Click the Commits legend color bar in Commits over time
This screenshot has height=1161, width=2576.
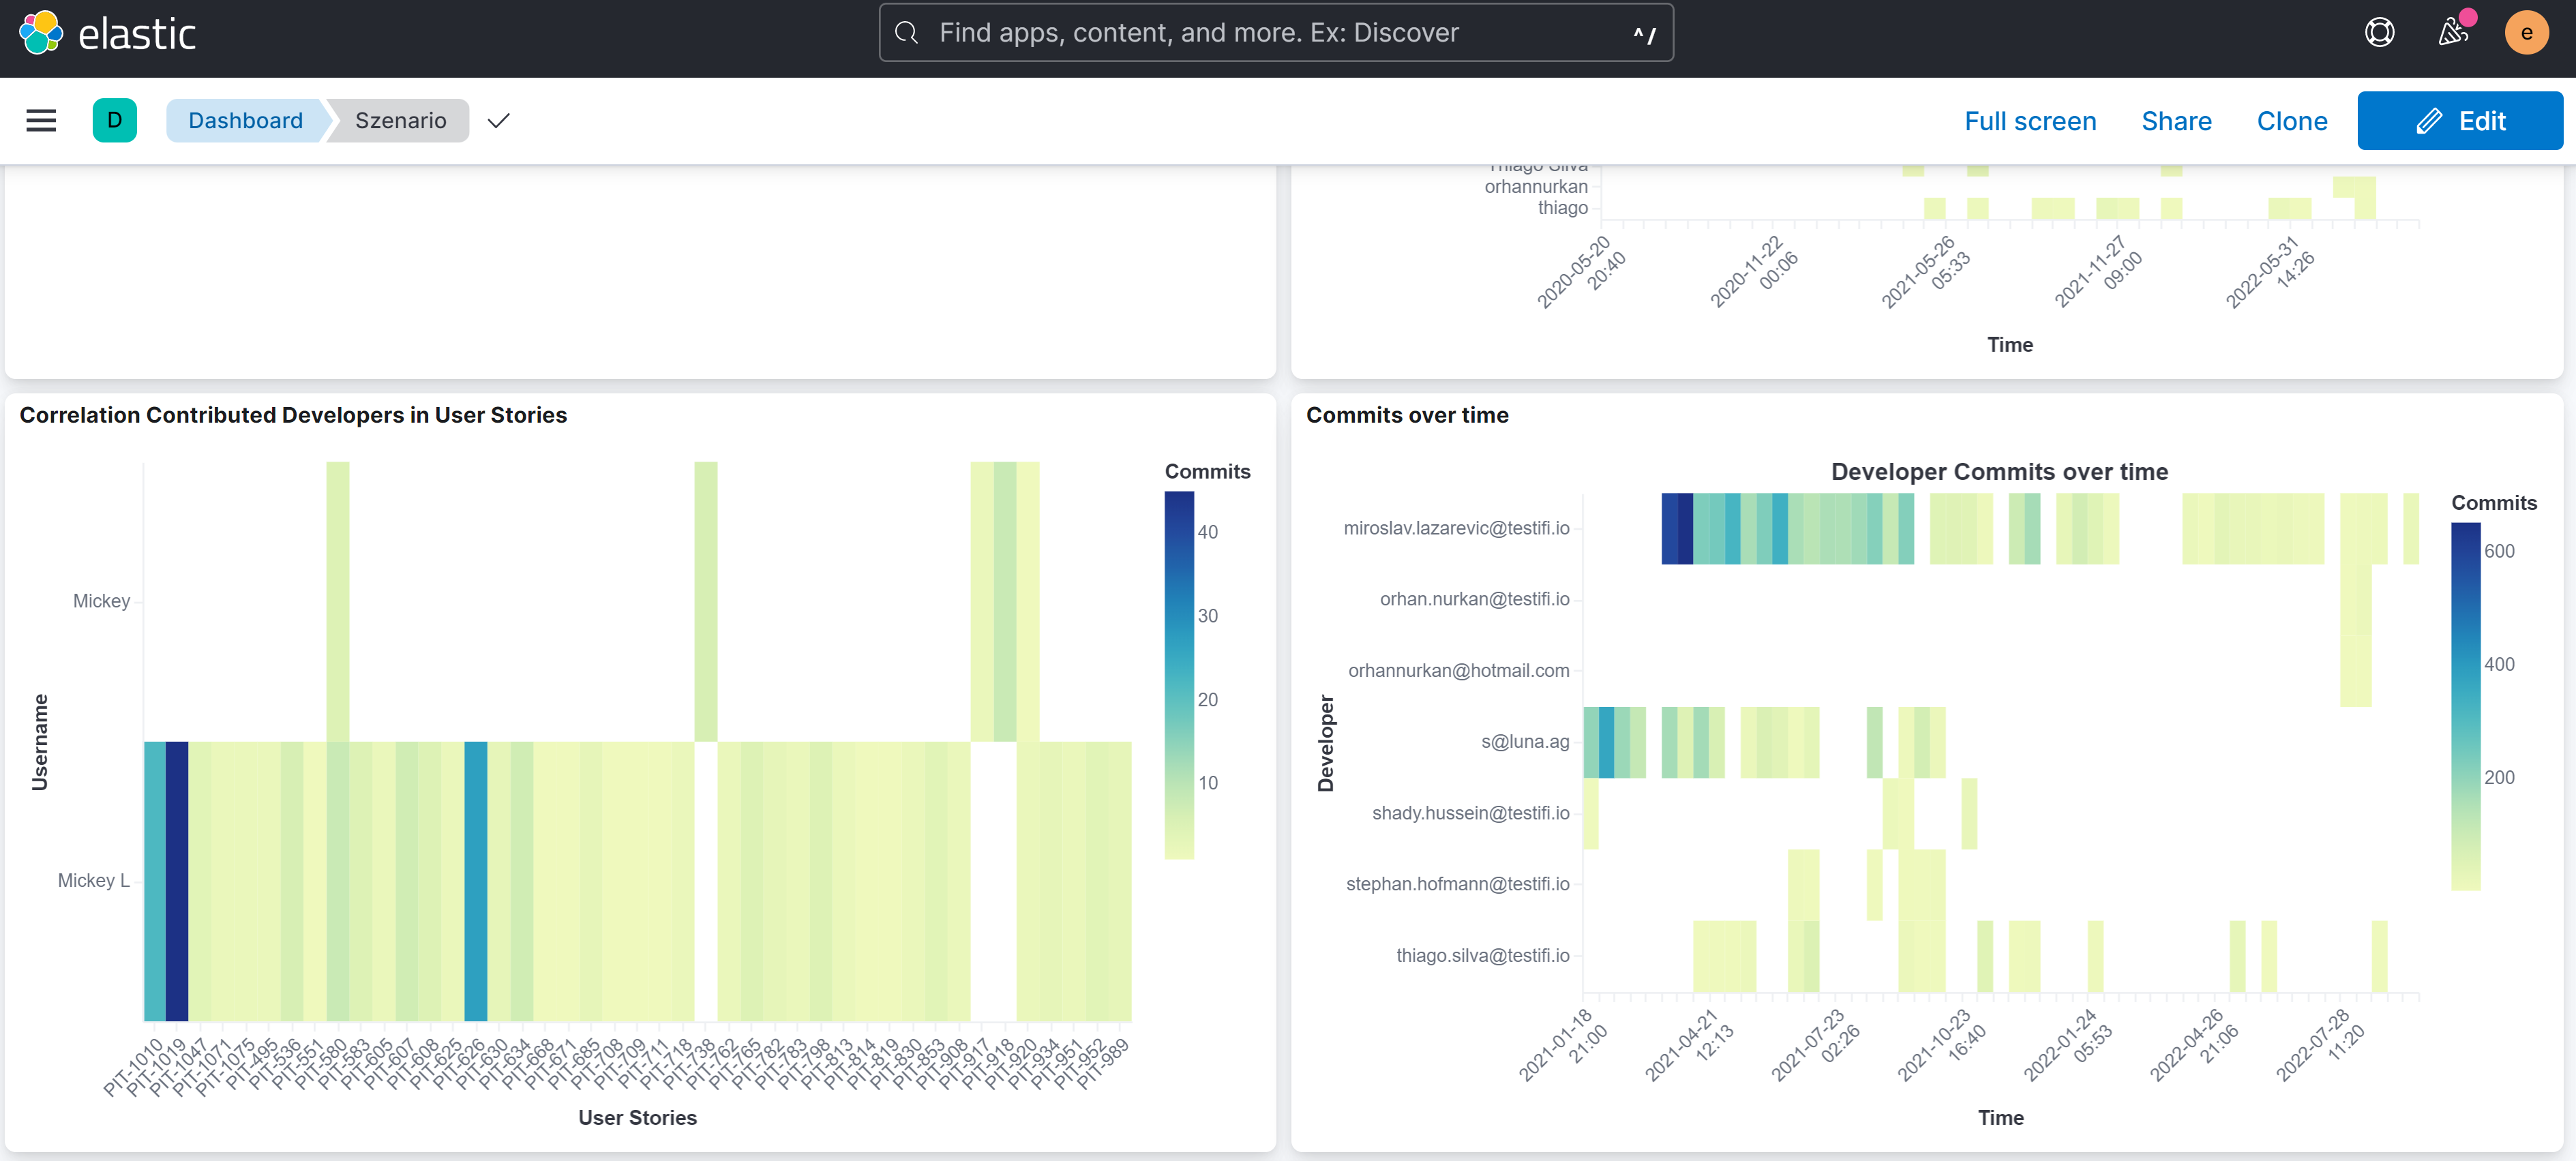coord(2465,706)
